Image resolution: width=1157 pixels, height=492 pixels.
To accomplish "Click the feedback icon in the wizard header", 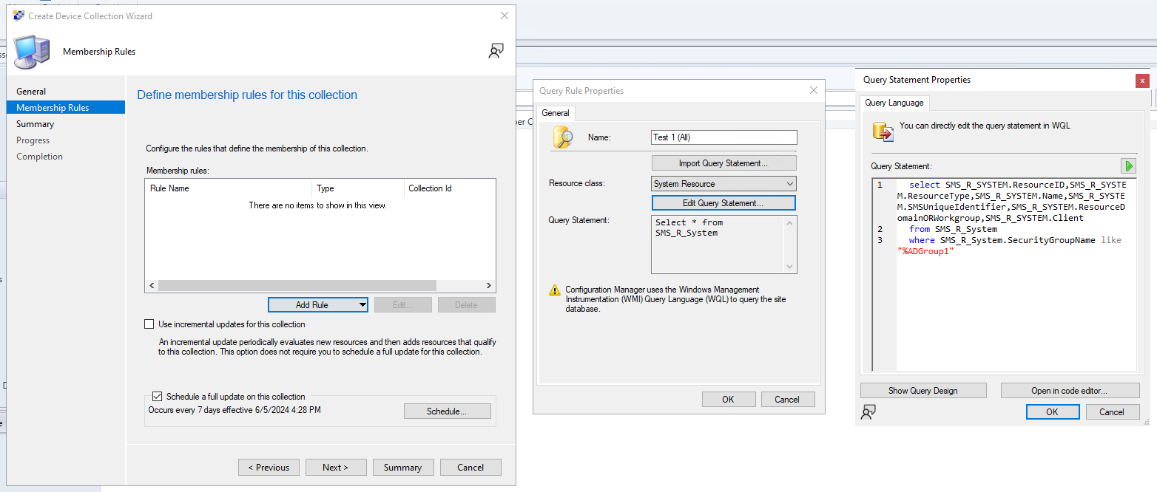I will tap(496, 51).
